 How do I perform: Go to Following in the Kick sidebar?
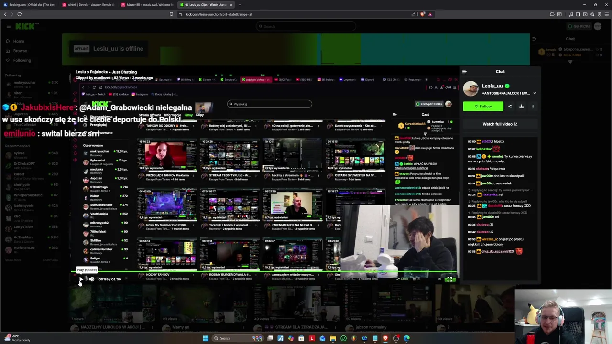(x=22, y=60)
